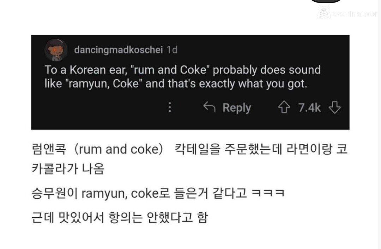This screenshot has height=249, width=381.
Task: Expand the comment options via the vertical ellipsis
Action: 170,107
